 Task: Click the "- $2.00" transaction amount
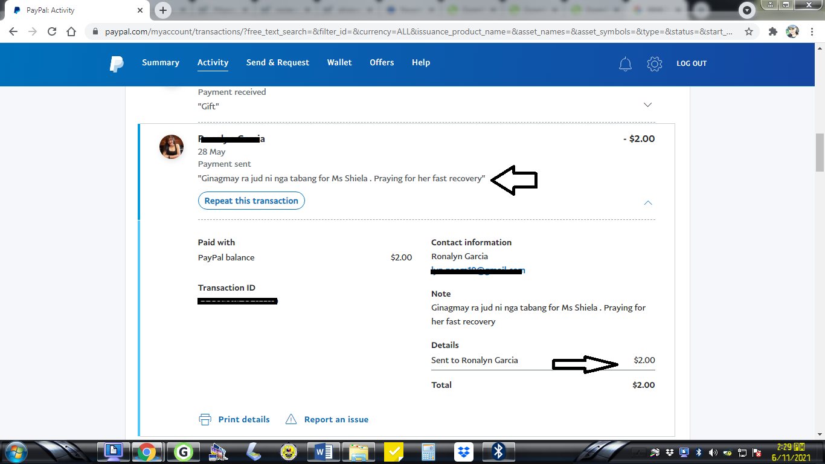[x=639, y=138]
